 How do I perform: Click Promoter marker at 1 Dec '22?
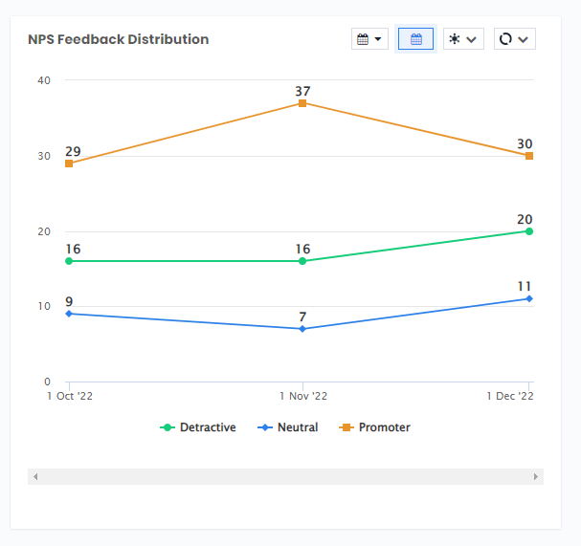tap(529, 156)
